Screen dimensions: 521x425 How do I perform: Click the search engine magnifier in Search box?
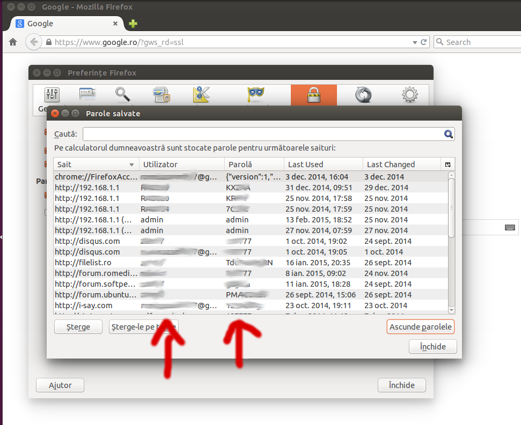click(439, 42)
